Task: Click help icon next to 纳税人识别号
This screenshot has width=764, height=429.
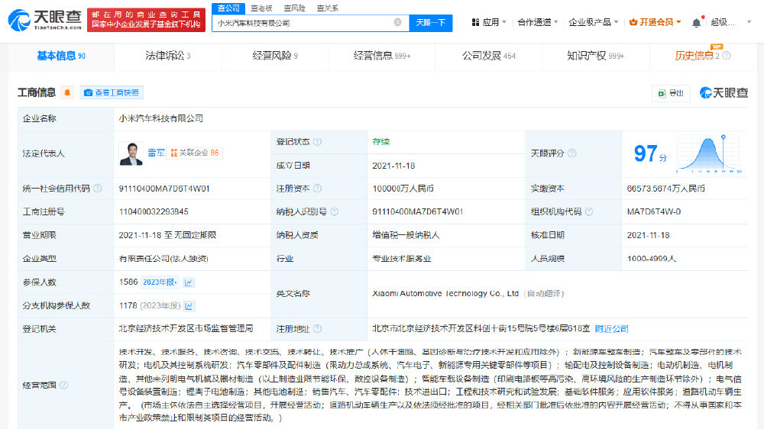Action: pyautogui.click(x=334, y=211)
